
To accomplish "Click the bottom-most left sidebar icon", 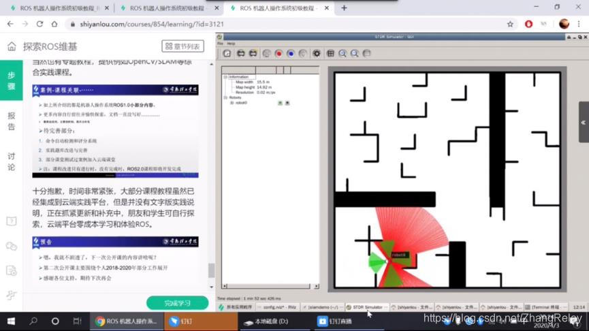I will click(12, 296).
